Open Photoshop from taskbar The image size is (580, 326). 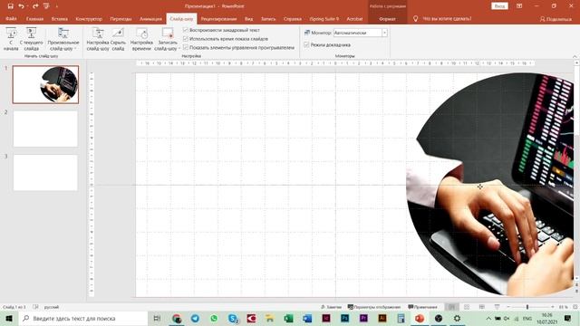pos(344,318)
